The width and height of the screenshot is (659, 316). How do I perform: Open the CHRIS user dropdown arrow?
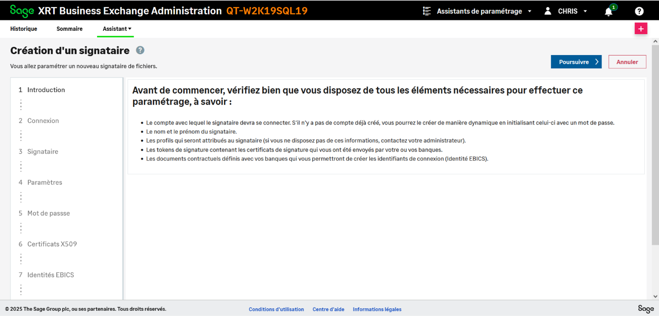tap(585, 11)
